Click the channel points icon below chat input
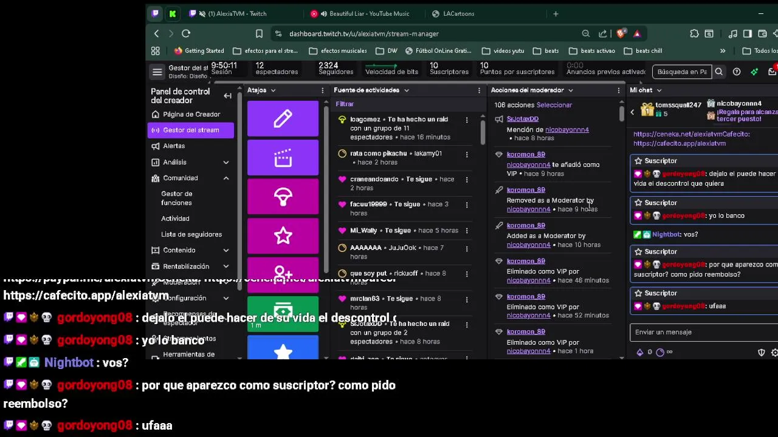 click(x=660, y=352)
